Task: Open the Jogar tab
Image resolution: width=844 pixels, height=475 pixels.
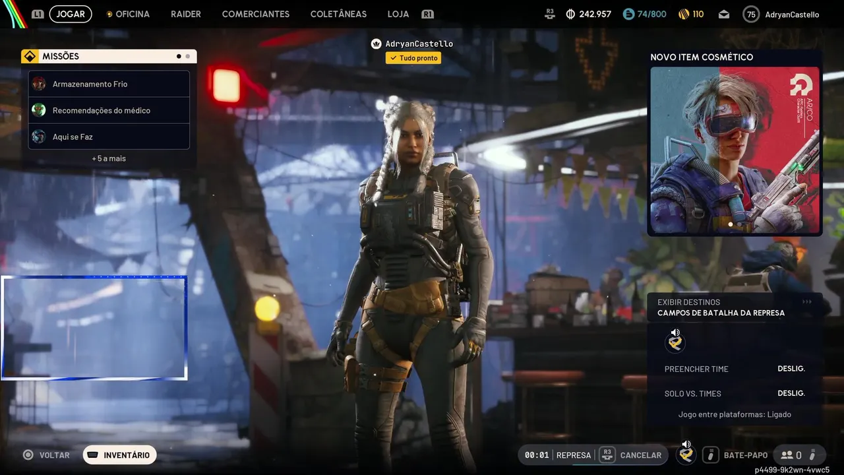Action: click(71, 14)
